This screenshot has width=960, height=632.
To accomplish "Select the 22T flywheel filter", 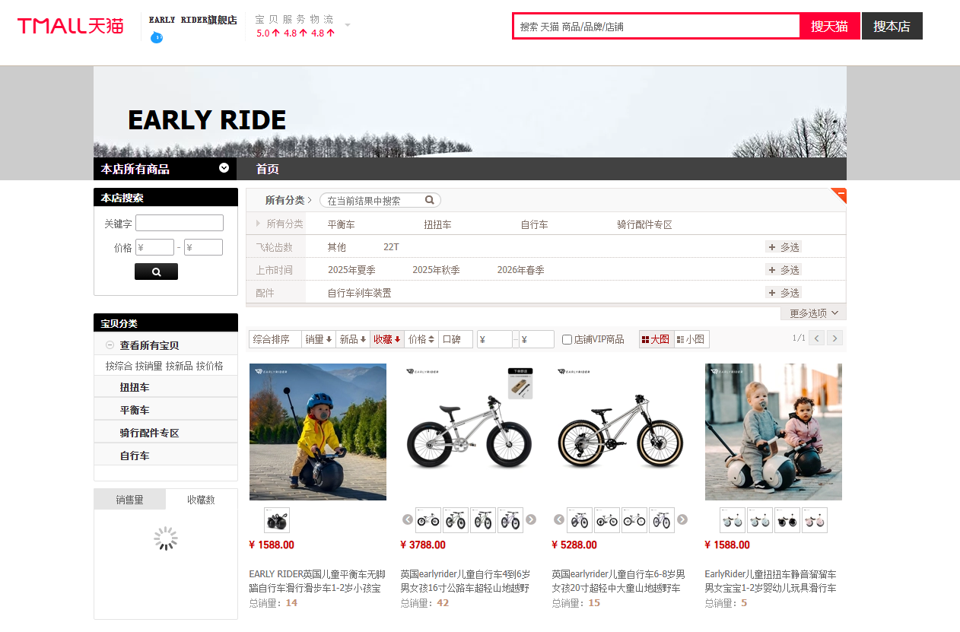I will pyautogui.click(x=391, y=247).
